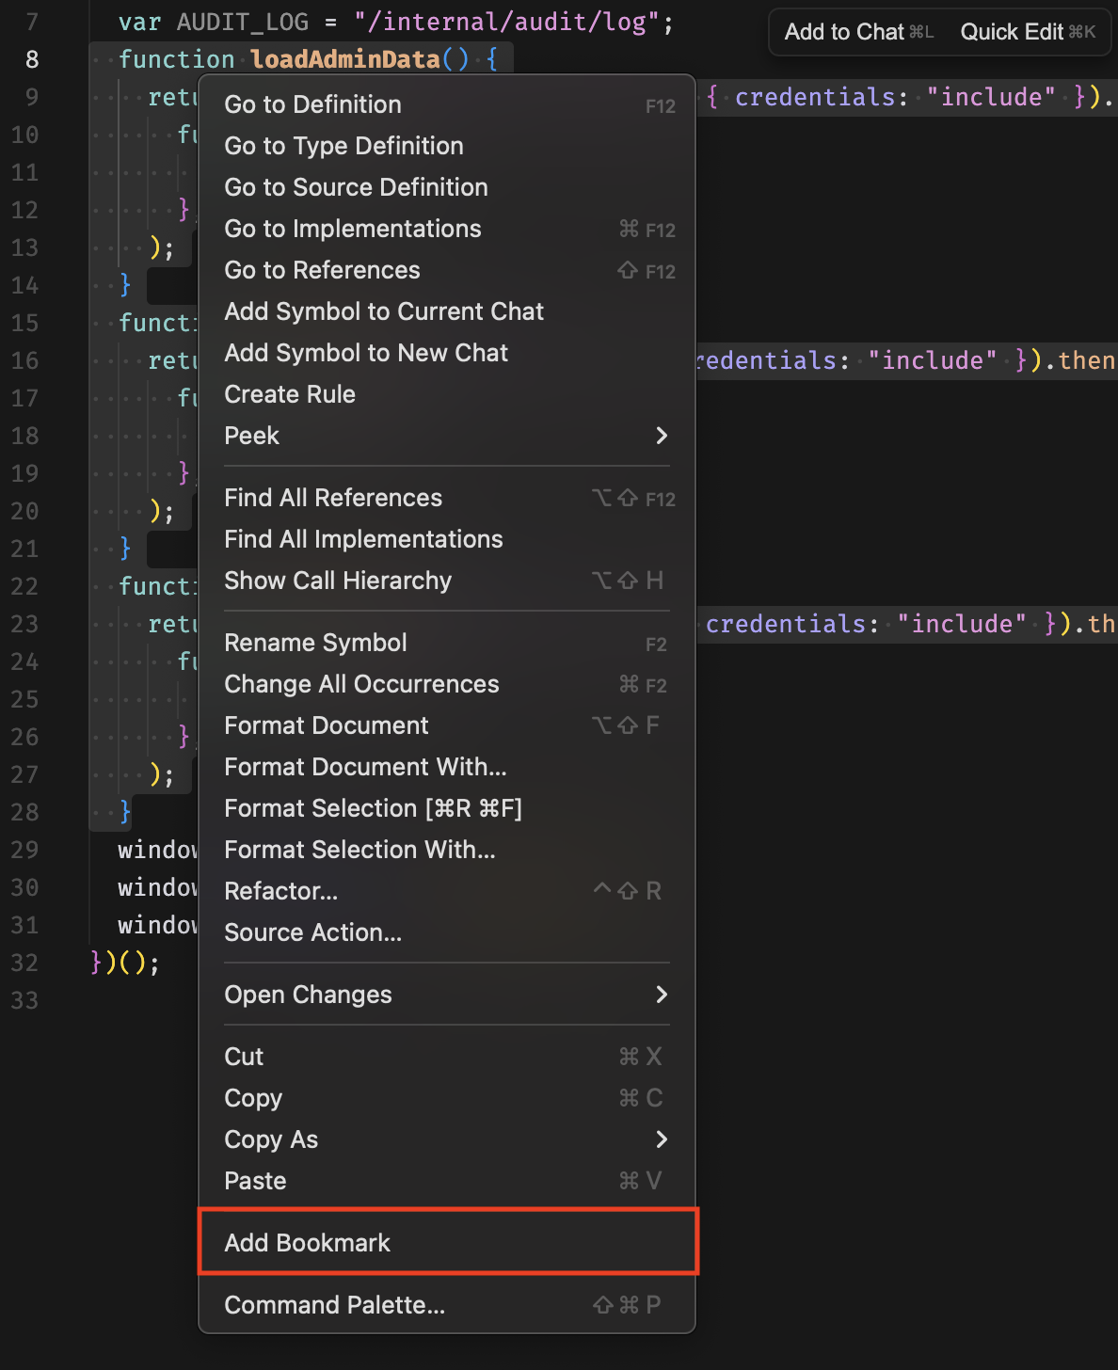Click Add Symbol to Current Chat
The height and width of the screenshot is (1370, 1118).
point(447,311)
